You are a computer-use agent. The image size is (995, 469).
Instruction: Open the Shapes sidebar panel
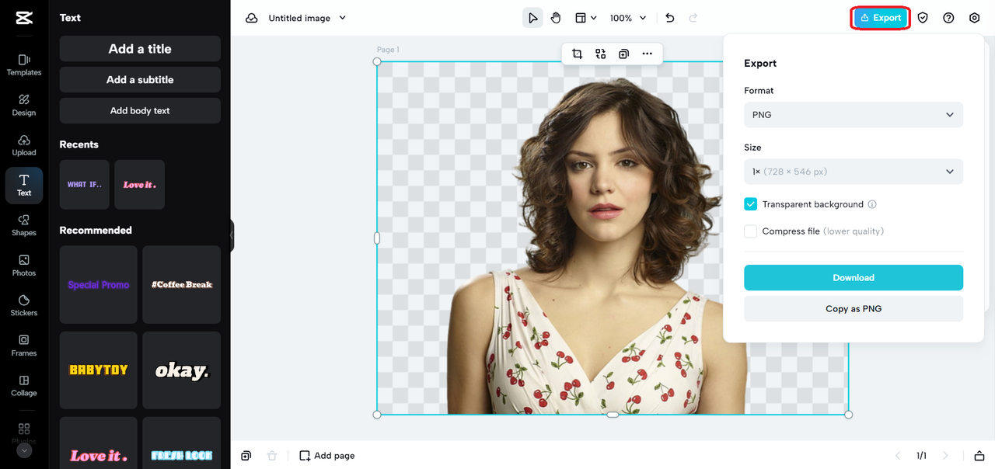pos(24,225)
